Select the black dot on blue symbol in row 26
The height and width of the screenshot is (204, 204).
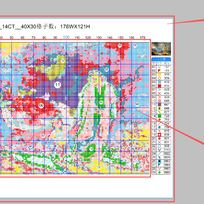point(159,161)
